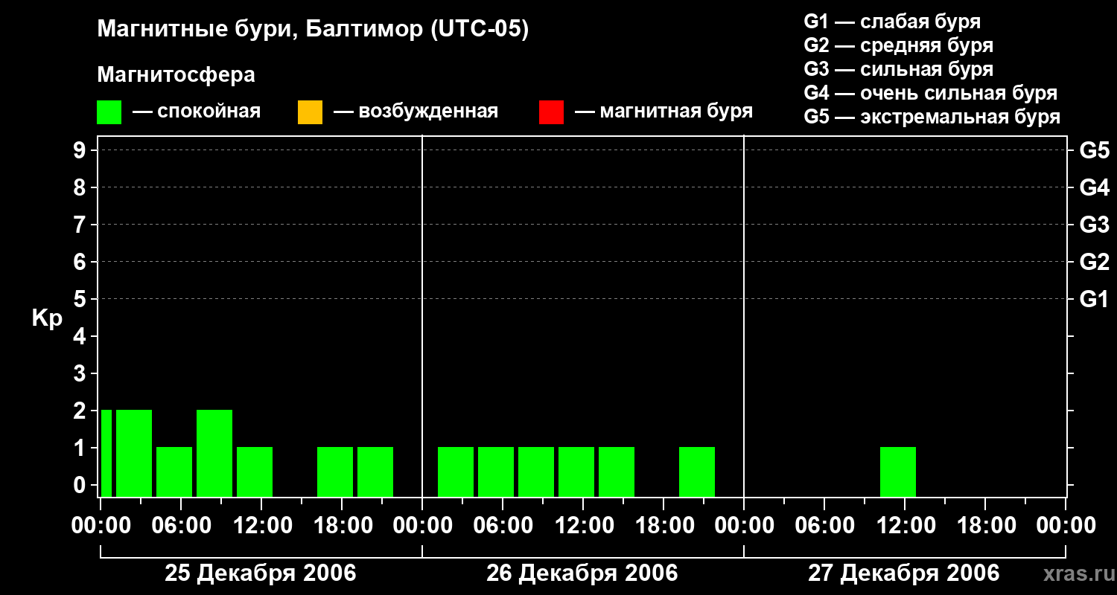Click 26 Декабря bar spanning 13:00–16:00
Viewport: 1117px width, 595px height.
coord(617,472)
